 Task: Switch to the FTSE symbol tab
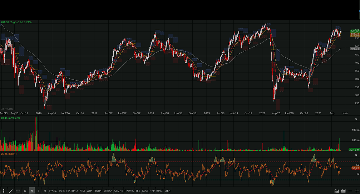pos(83,191)
